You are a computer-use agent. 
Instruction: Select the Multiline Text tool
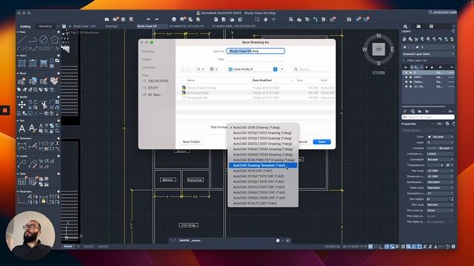(21, 128)
